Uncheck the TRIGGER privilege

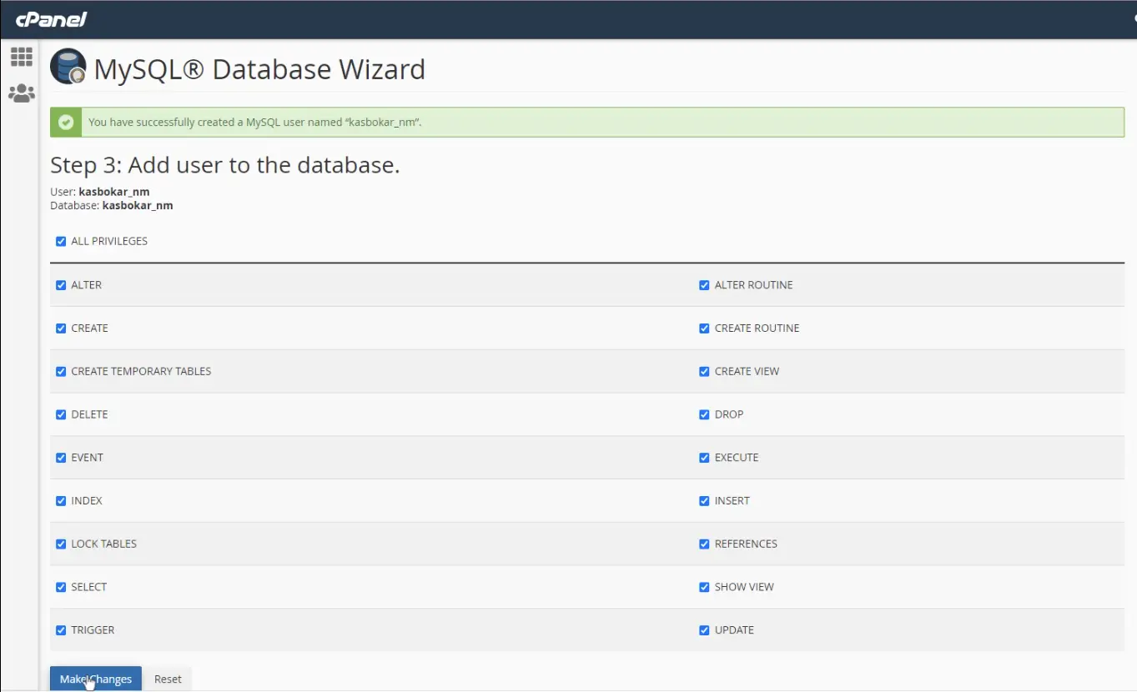point(61,630)
